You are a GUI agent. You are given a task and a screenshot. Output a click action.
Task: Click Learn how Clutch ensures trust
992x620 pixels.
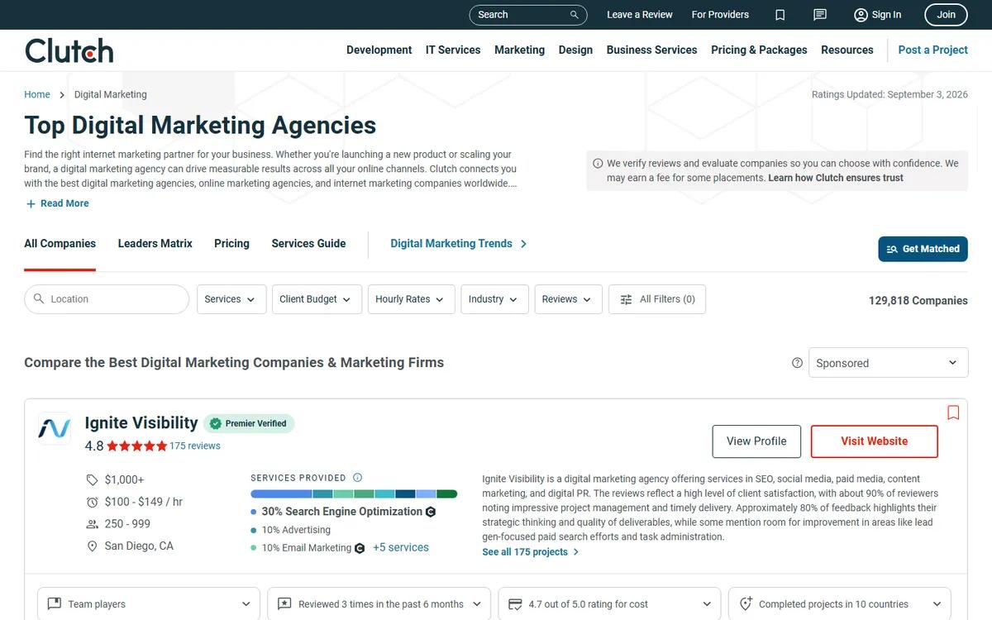click(836, 179)
